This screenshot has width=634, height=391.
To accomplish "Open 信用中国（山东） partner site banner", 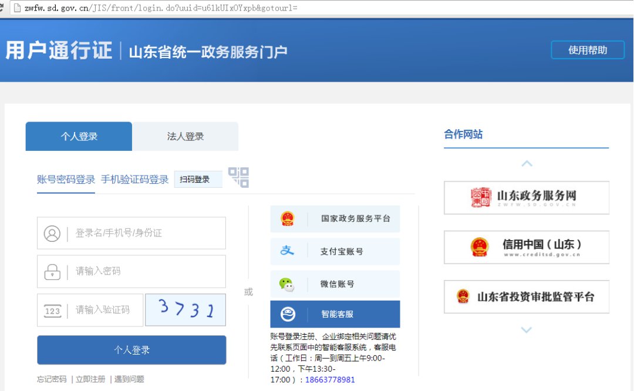I will point(526,247).
